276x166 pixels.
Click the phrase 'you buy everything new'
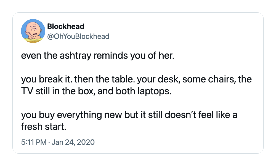[71, 115]
